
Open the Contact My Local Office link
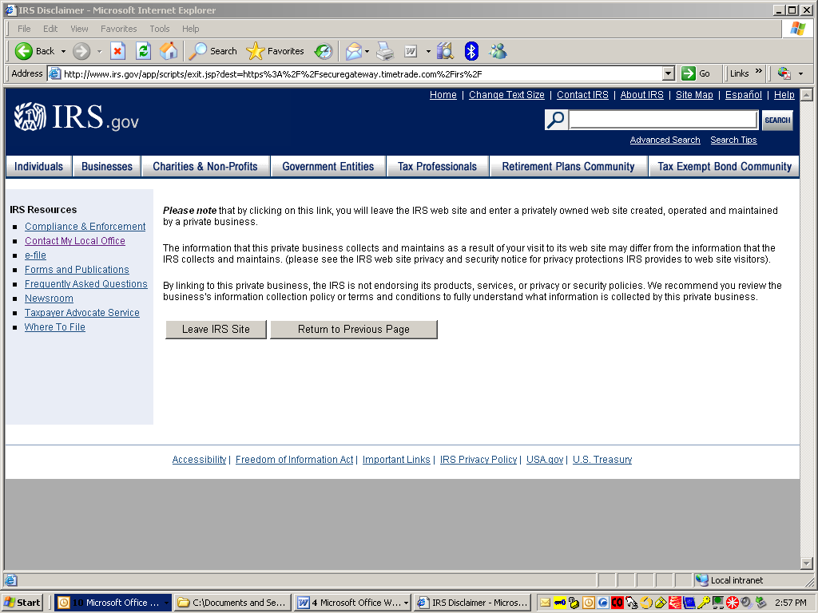(75, 241)
